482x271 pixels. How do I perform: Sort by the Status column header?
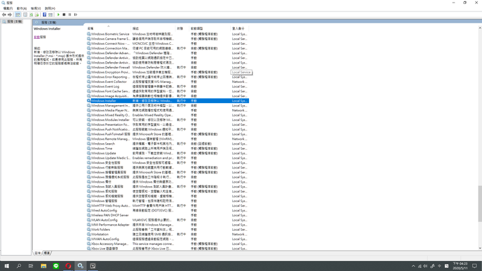click(x=182, y=28)
